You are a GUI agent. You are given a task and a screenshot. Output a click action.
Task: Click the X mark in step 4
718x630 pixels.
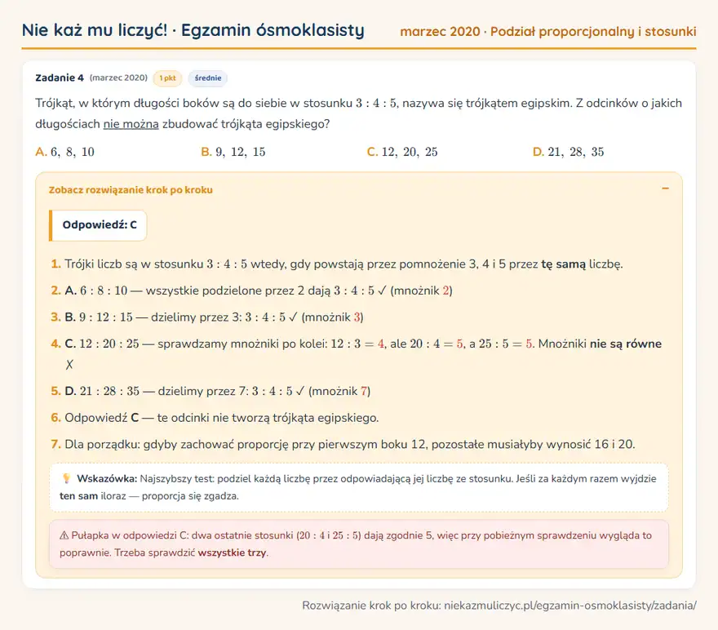pyautogui.click(x=69, y=365)
